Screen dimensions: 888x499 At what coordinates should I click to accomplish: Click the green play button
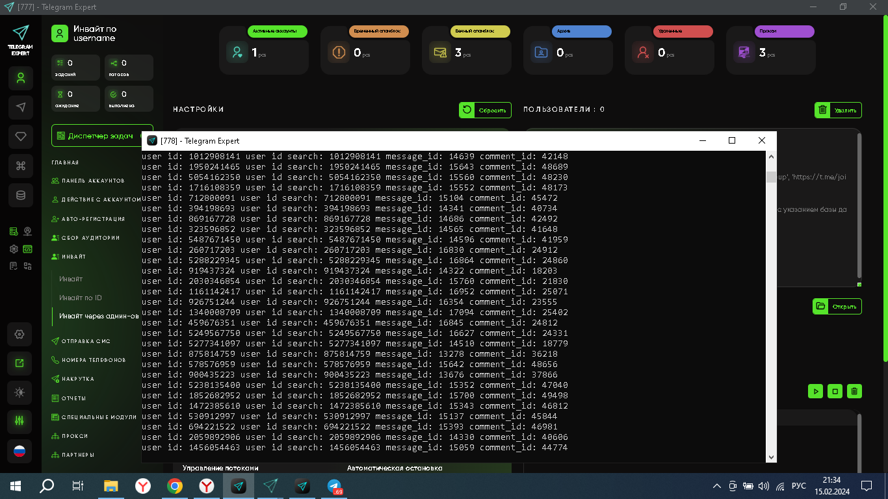pos(815,391)
